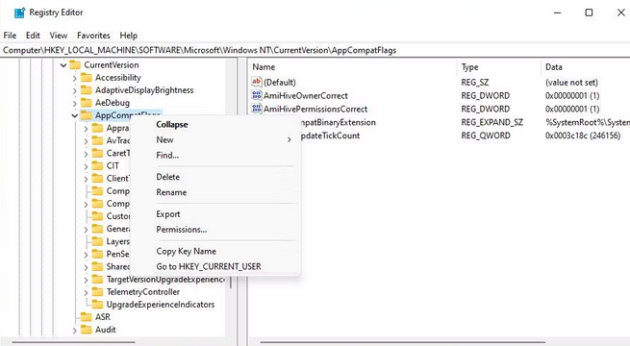Click the TargetVersionUpgradeExperience folder icon
Image resolution: width=630 pixels, height=346 pixels.
tap(97, 279)
